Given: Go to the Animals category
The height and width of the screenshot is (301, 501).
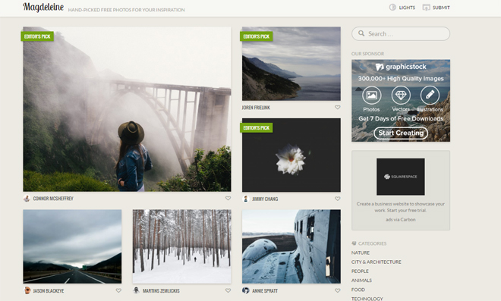Looking at the screenshot, I should click(x=361, y=281).
